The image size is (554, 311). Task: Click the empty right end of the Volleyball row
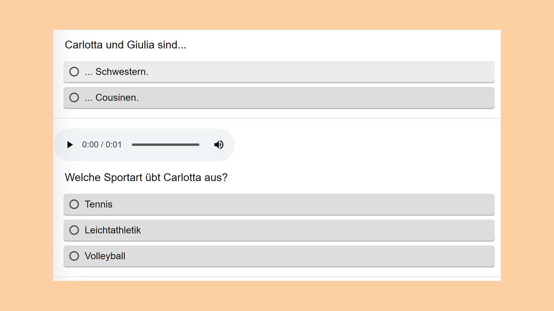pos(454,256)
